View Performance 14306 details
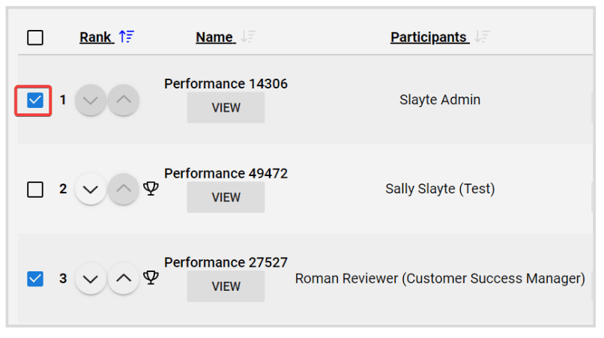Screen dimensions: 604x338 point(226,107)
